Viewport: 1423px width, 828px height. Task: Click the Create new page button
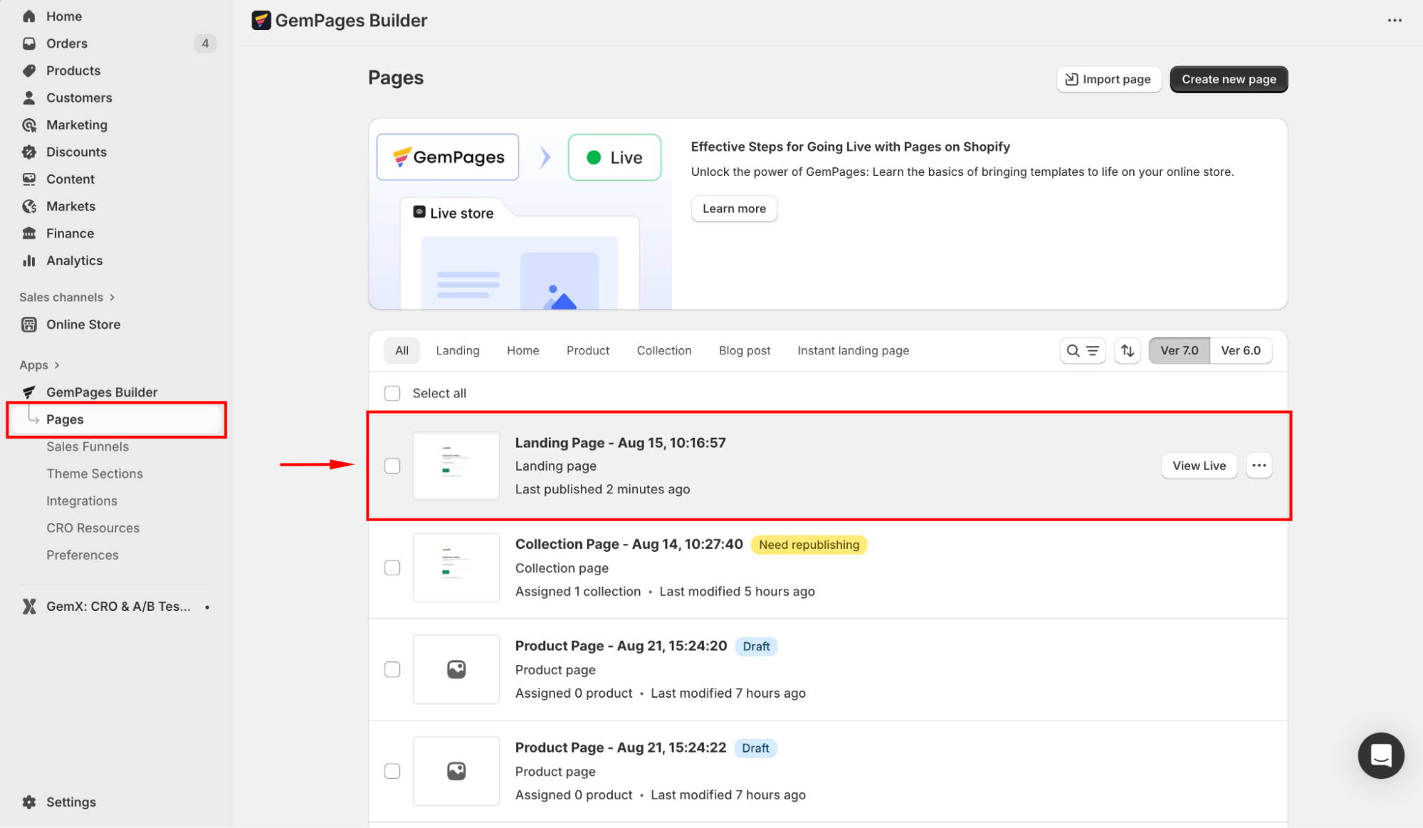pyautogui.click(x=1228, y=79)
